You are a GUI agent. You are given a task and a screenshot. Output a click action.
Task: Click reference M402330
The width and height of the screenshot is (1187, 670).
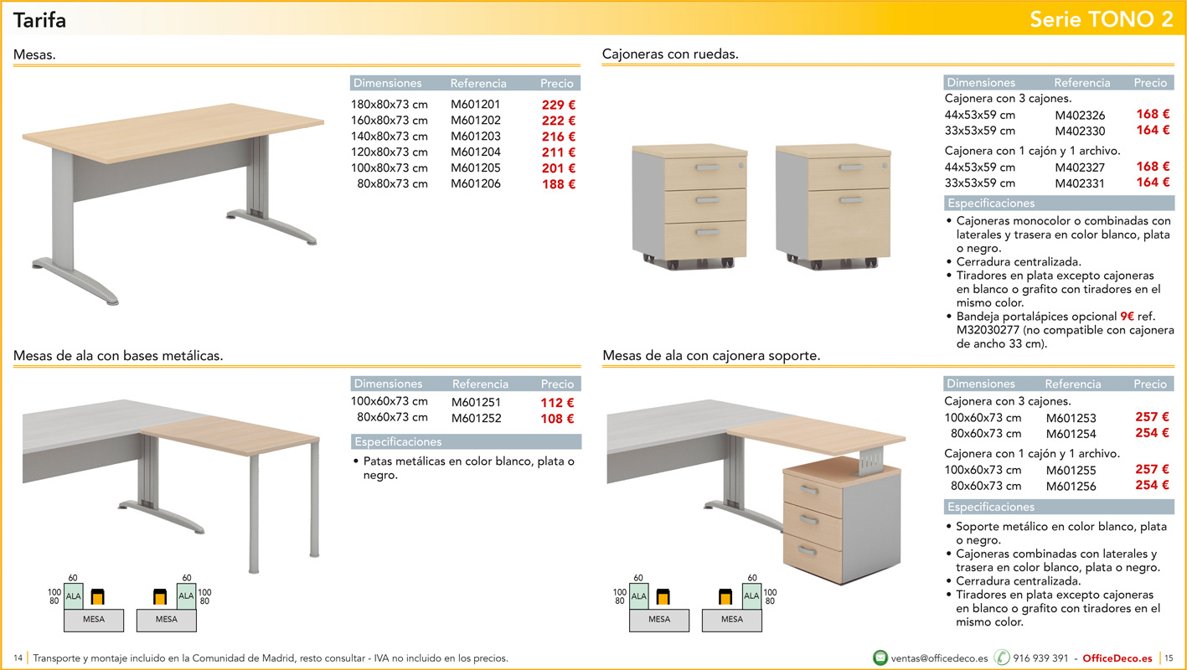tap(1080, 131)
